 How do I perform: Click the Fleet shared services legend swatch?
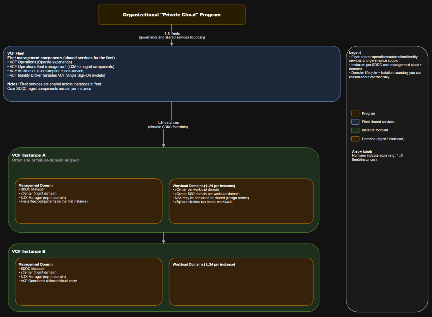(x=355, y=122)
